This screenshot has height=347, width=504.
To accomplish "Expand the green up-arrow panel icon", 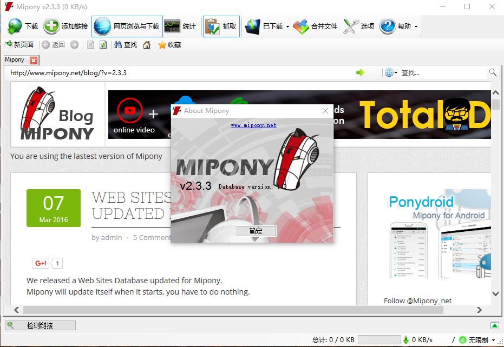I will [x=495, y=325].
